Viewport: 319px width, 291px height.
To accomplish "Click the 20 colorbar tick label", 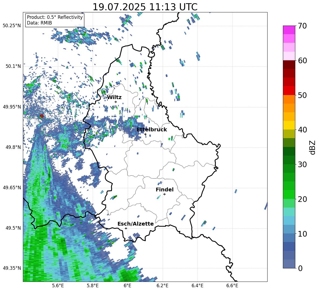I will point(302,199).
